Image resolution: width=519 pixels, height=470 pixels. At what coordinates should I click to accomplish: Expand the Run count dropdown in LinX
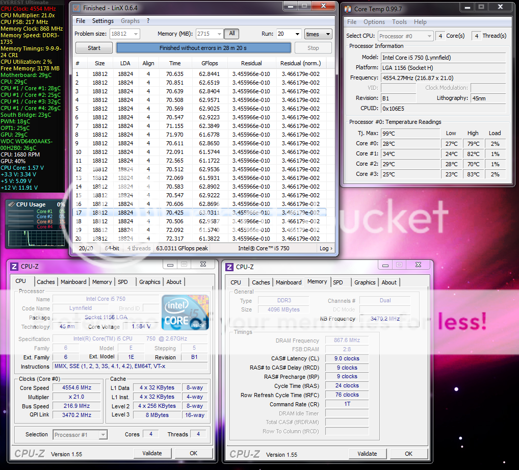[297, 34]
